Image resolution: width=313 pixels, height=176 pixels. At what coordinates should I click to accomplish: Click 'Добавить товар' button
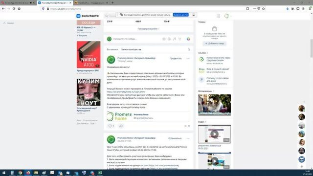coord(215,44)
